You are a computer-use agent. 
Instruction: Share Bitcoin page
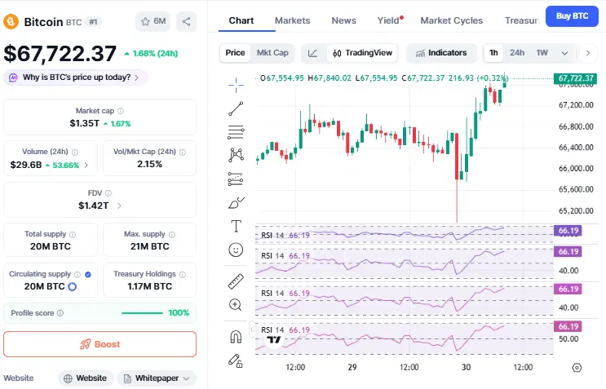click(x=186, y=21)
